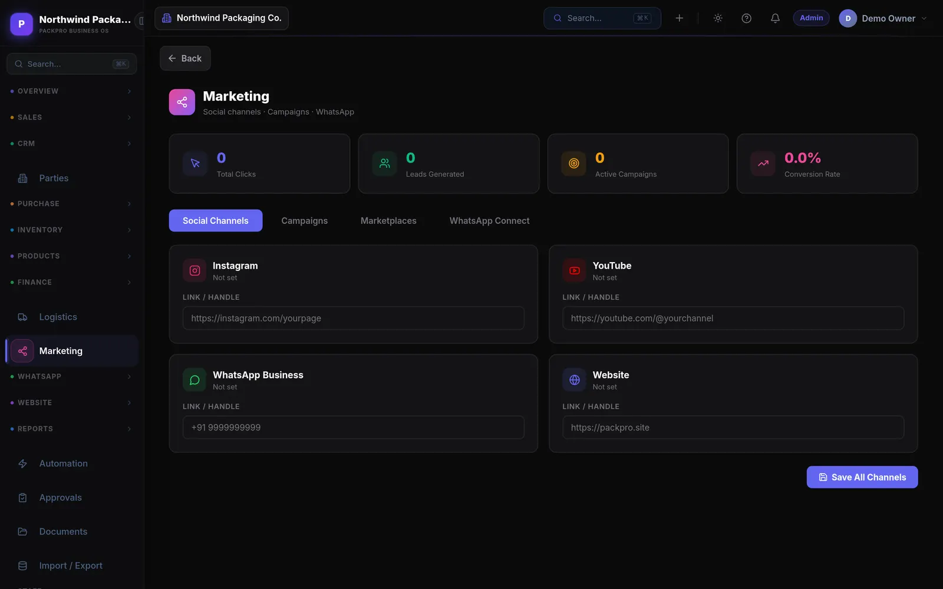The width and height of the screenshot is (943, 589).
Task: Open Automation in the sidebar
Action: tap(72, 464)
